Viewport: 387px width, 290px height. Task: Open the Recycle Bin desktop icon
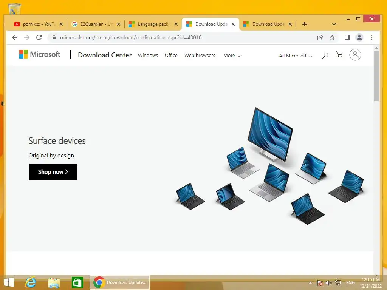[x=15, y=9]
